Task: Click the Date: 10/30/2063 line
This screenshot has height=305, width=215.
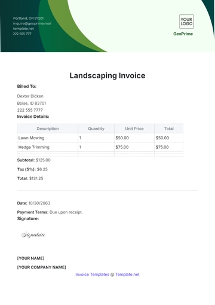Action: click(x=33, y=203)
